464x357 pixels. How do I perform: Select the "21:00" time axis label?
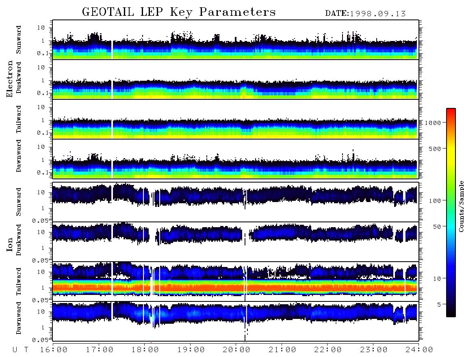point(283,350)
